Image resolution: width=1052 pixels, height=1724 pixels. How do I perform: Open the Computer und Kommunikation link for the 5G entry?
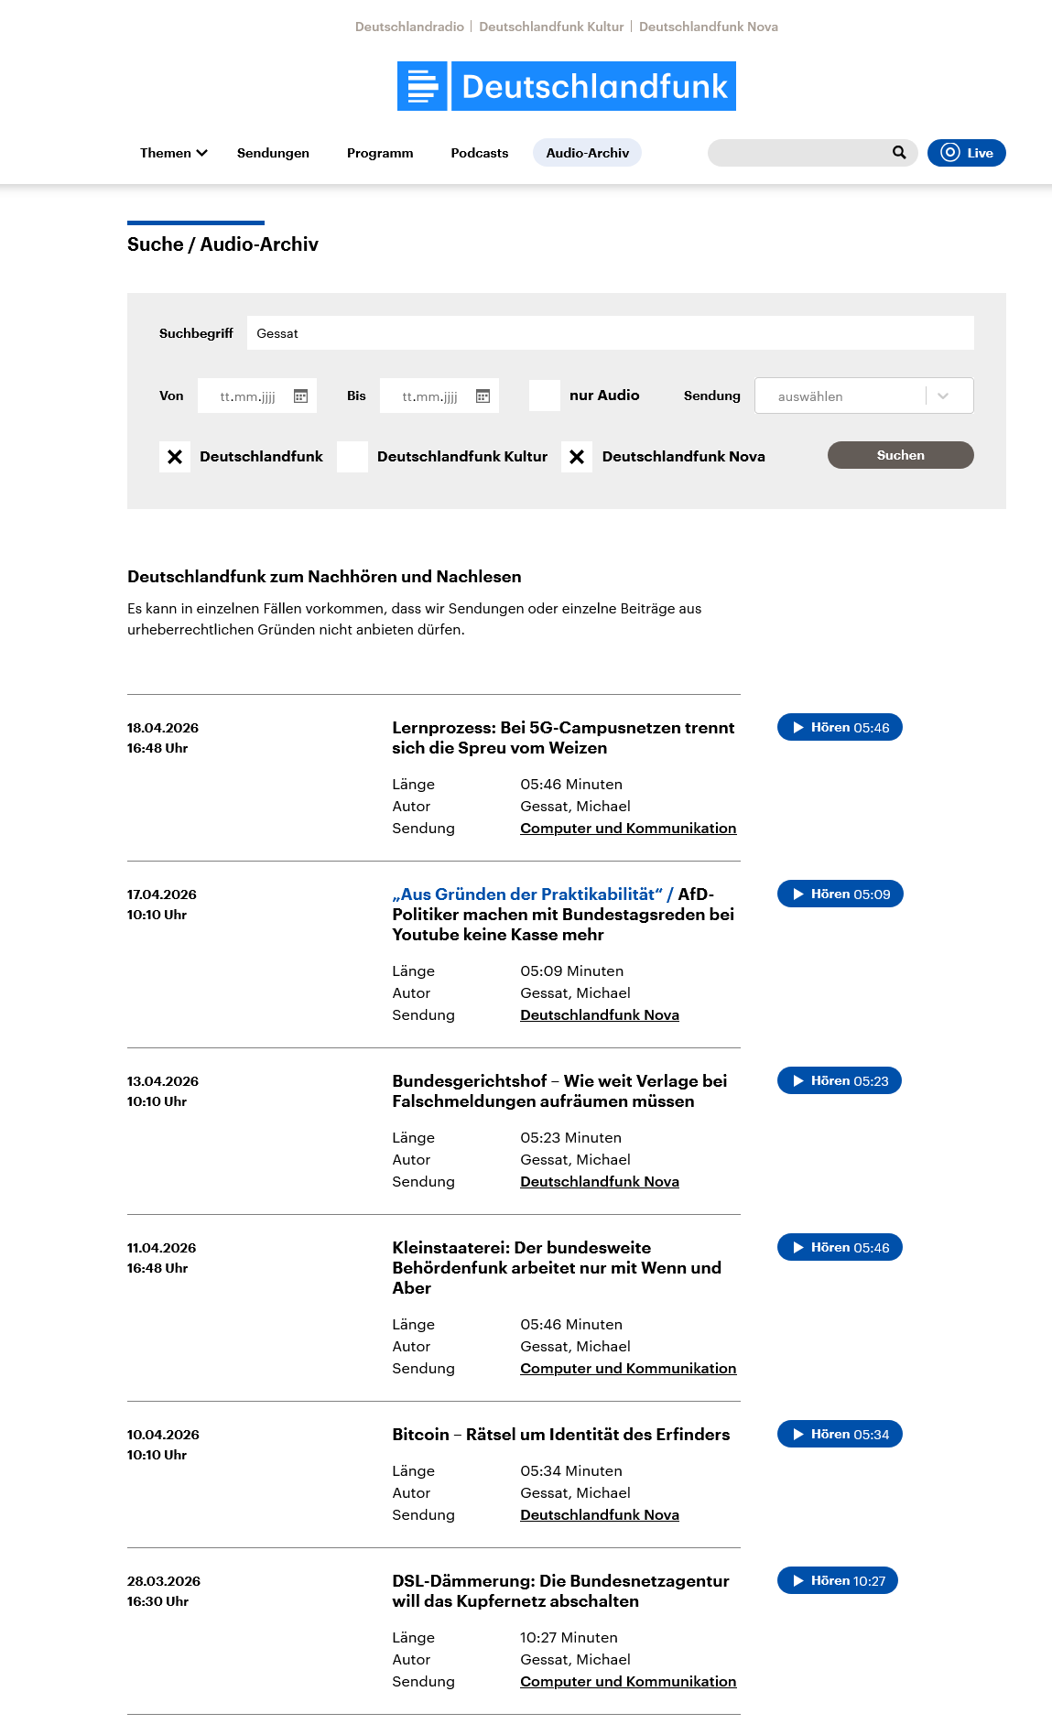(x=628, y=829)
